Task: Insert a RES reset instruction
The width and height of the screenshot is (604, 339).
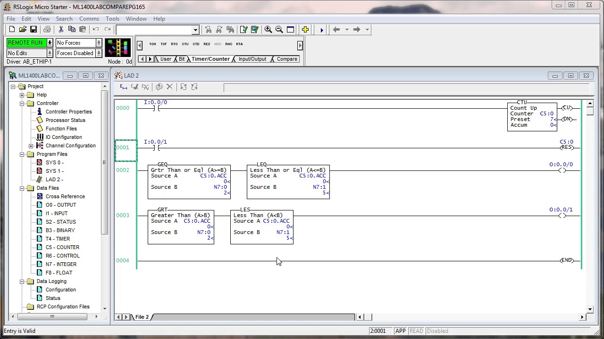Action: click(207, 44)
